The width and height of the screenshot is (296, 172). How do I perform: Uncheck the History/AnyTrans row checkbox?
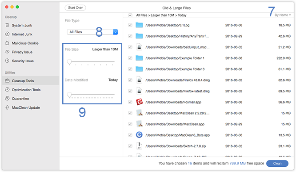click(x=130, y=36)
